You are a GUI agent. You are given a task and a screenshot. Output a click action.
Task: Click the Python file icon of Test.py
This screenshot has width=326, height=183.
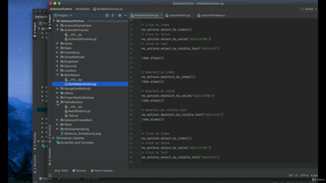[x=66, y=115]
